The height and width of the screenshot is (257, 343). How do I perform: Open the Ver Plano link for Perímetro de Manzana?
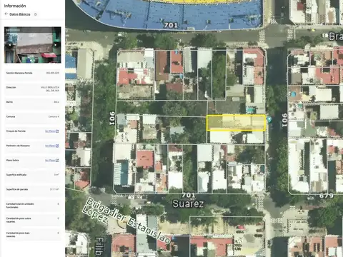[50, 146]
